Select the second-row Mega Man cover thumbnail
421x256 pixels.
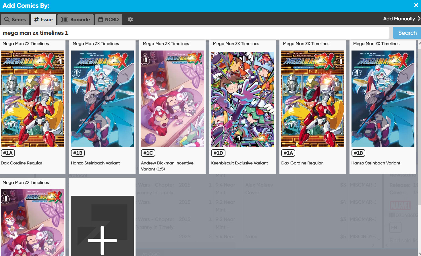pos(32,222)
